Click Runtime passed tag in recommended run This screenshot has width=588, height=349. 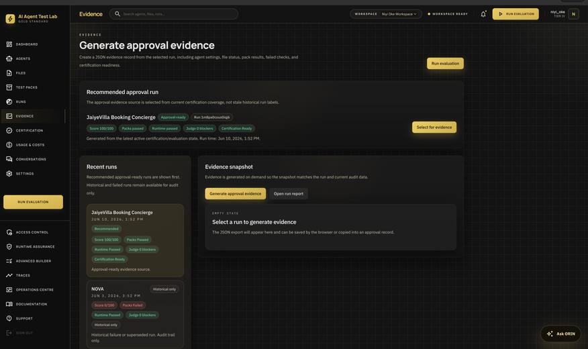coord(164,128)
